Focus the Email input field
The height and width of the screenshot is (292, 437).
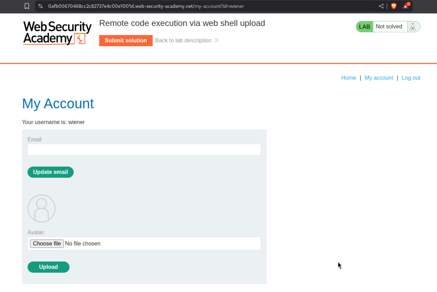point(144,150)
